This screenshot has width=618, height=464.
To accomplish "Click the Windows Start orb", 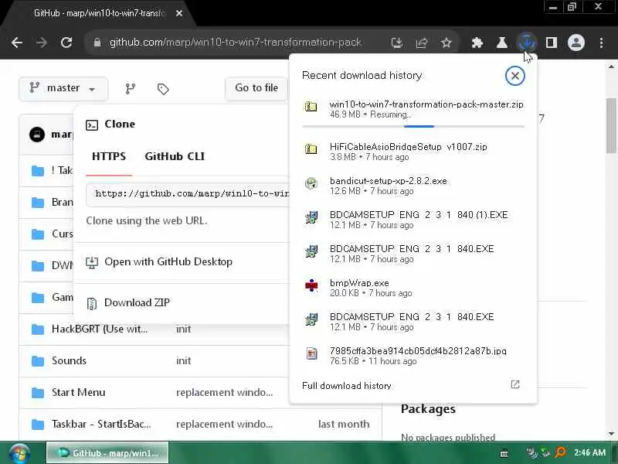I will click(x=19, y=453).
